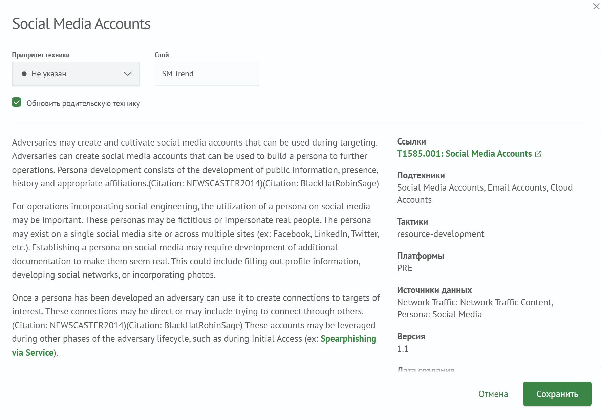
Task: Click the 'Обновить родительскую технику' label text
Action: pos(83,104)
